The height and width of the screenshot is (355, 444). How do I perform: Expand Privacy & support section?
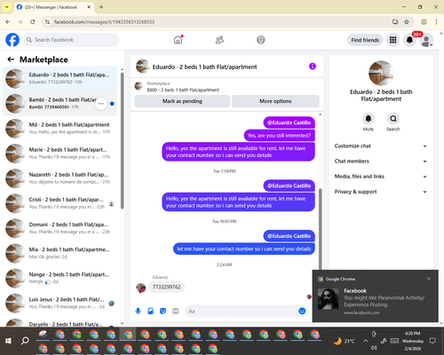[381, 192]
